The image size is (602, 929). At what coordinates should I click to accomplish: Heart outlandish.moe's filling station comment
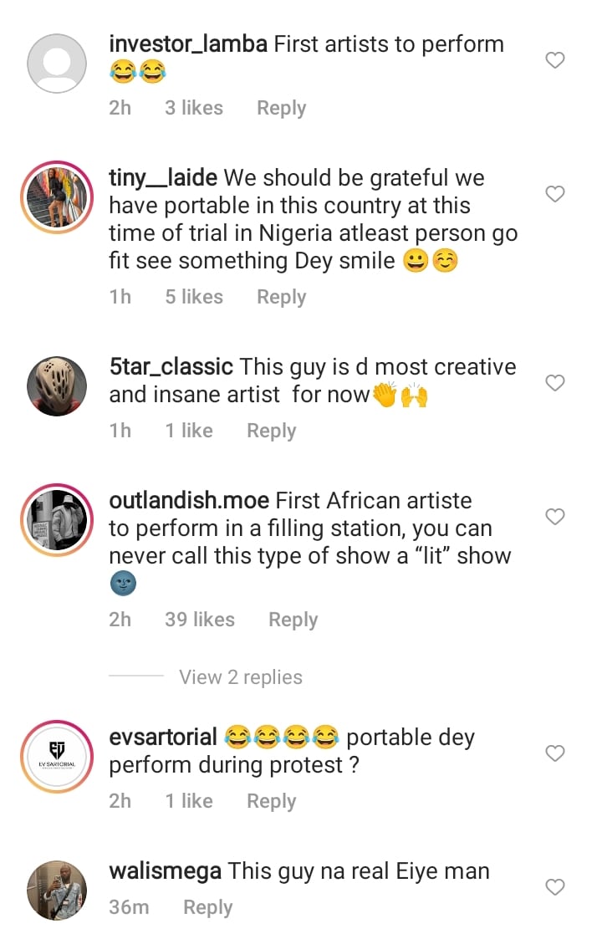pyautogui.click(x=555, y=517)
